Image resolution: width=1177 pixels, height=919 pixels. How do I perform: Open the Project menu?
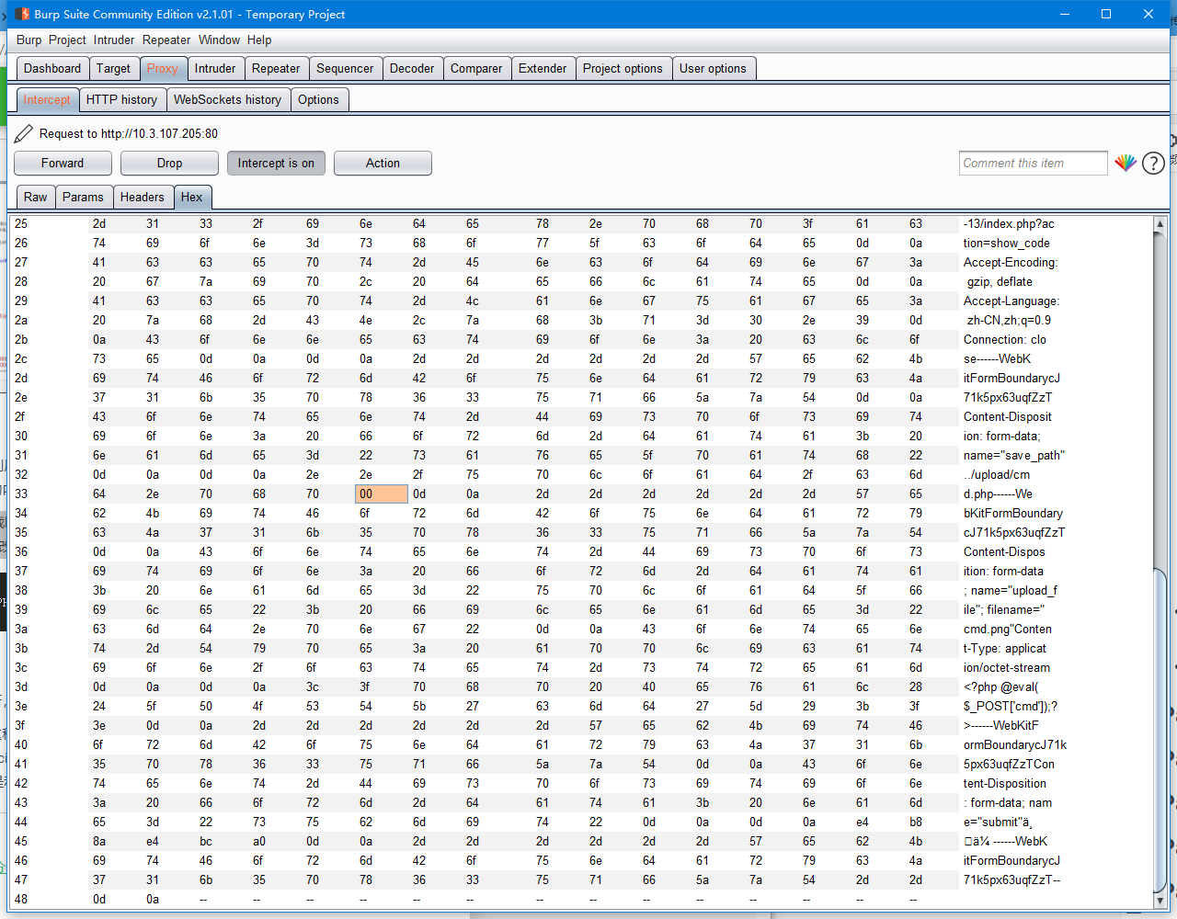point(67,40)
